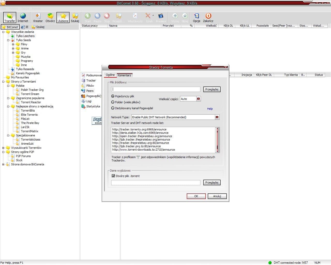The width and height of the screenshot is (331, 265).
Task: Switch to the Komentarz tab
Action: pyautogui.click(x=124, y=75)
